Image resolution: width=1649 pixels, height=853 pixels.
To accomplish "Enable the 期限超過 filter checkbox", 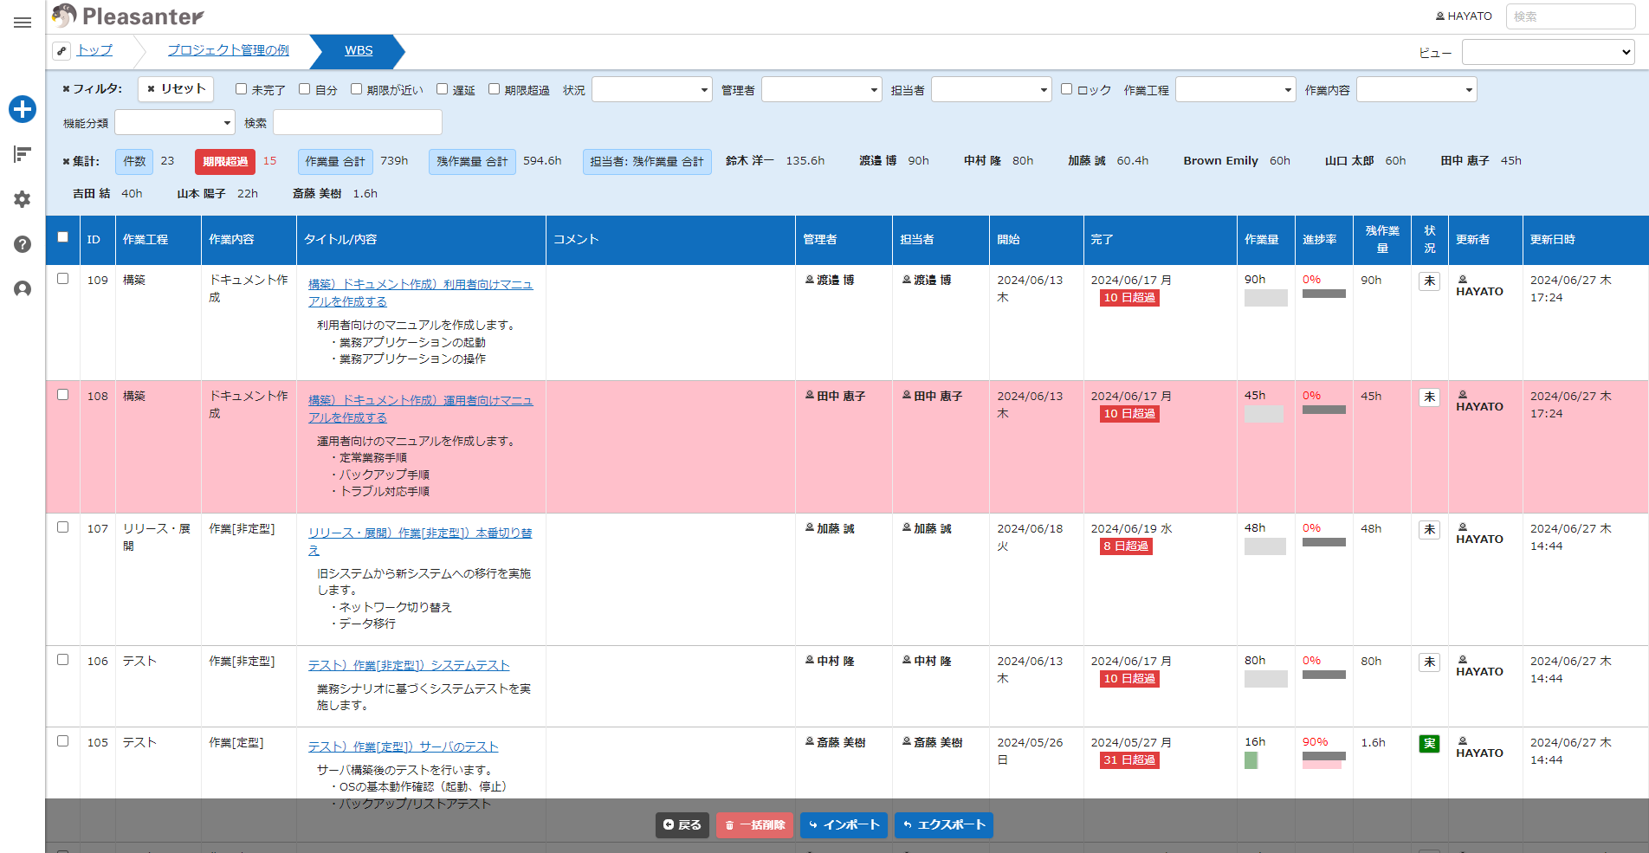I will (495, 89).
